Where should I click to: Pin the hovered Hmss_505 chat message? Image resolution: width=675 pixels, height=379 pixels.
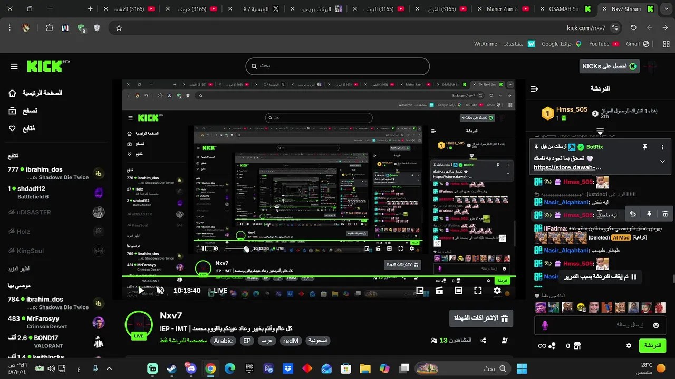point(649,214)
